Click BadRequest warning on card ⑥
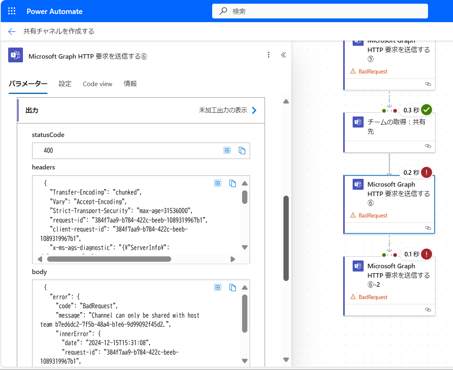This screenshot has height=370, width=453. tap(369, 215)
